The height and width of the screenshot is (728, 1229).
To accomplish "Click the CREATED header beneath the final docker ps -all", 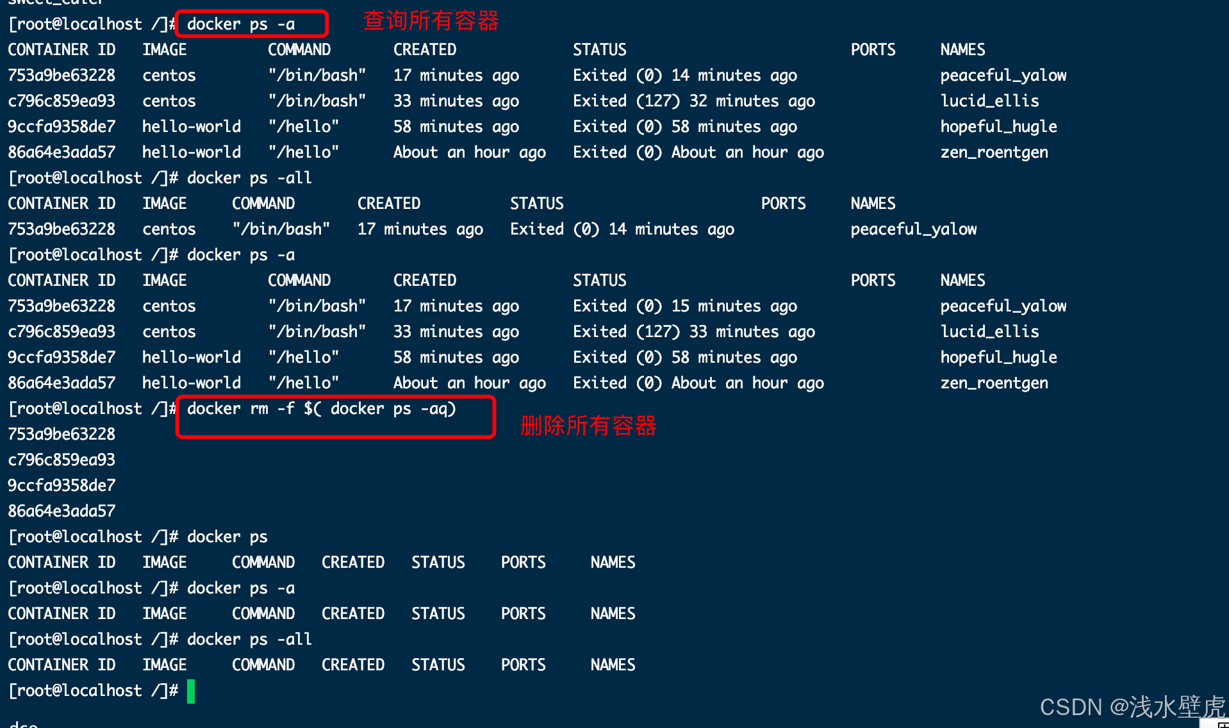I will (x=352, y=665).
